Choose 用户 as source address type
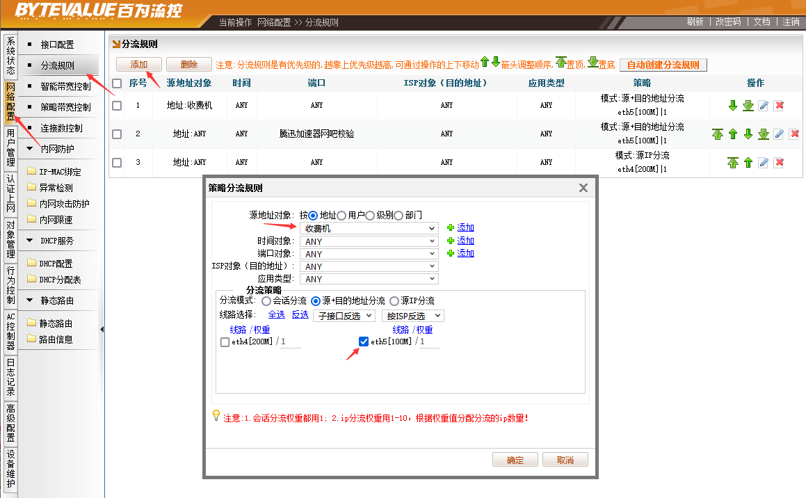 (341, 216)
